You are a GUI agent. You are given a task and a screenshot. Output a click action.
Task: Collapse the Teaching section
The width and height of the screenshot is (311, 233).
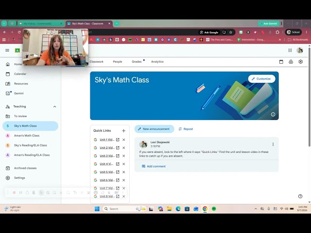pyautogui.click(x=54, y=107)
